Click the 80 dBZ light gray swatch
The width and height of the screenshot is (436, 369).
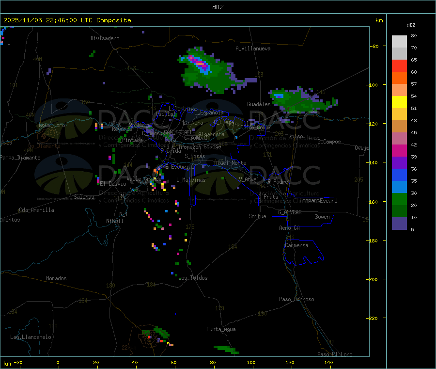[x=399, y=42]
